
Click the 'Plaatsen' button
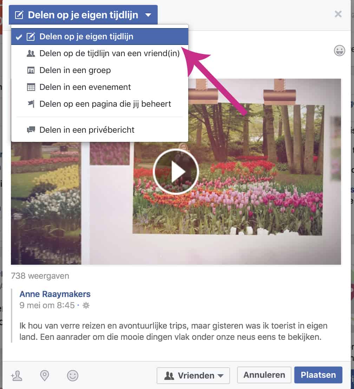pyautogui.click(x=318, y=375)
